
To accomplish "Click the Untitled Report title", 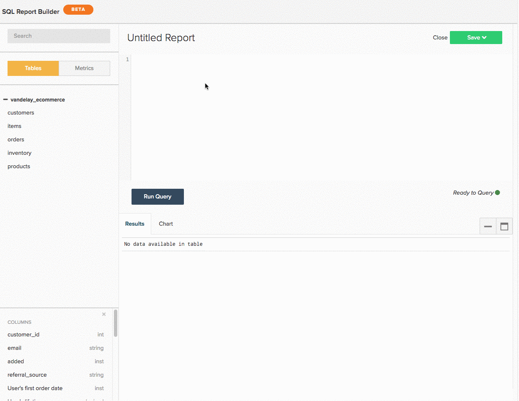I will [x=161, y=38].
